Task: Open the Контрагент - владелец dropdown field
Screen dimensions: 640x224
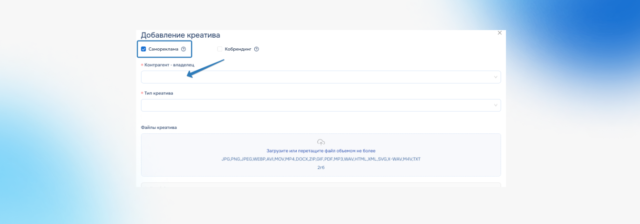Action: pos(321,77)
